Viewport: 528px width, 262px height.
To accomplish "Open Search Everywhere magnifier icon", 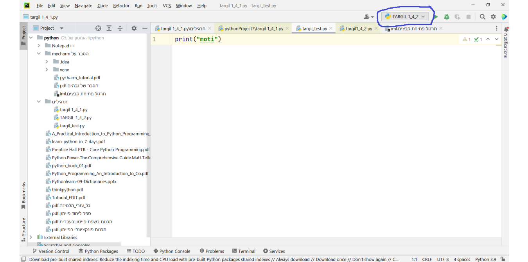I will pos(483,17).
